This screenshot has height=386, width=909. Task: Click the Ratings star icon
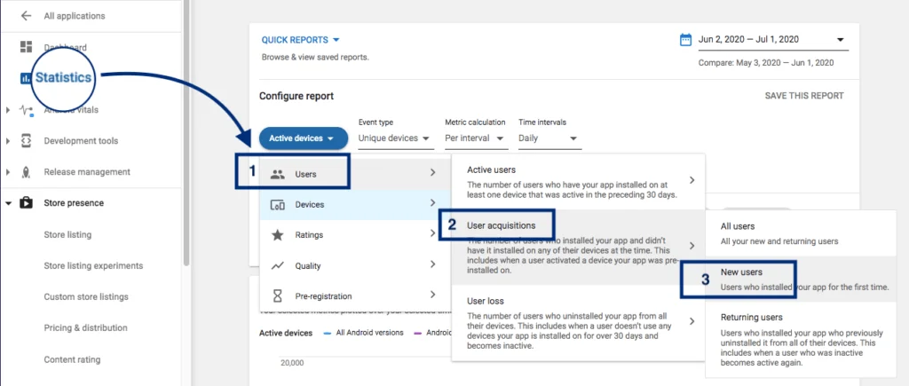coord(278,235)
